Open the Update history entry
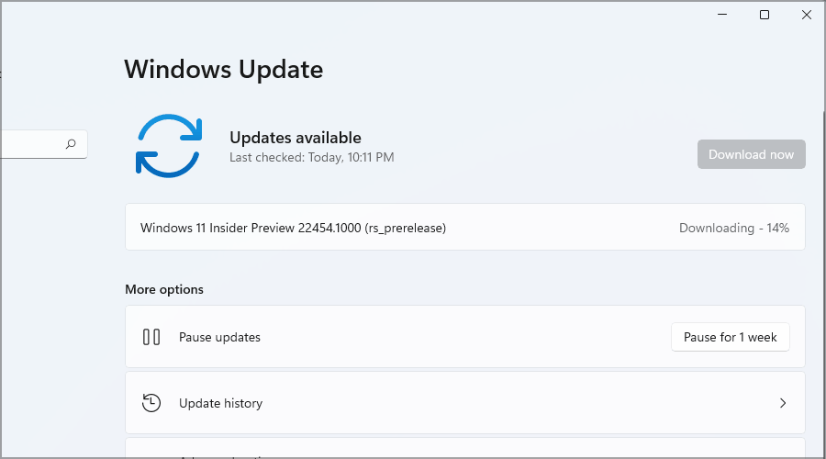The image size is (826, 459). [220, 403]
